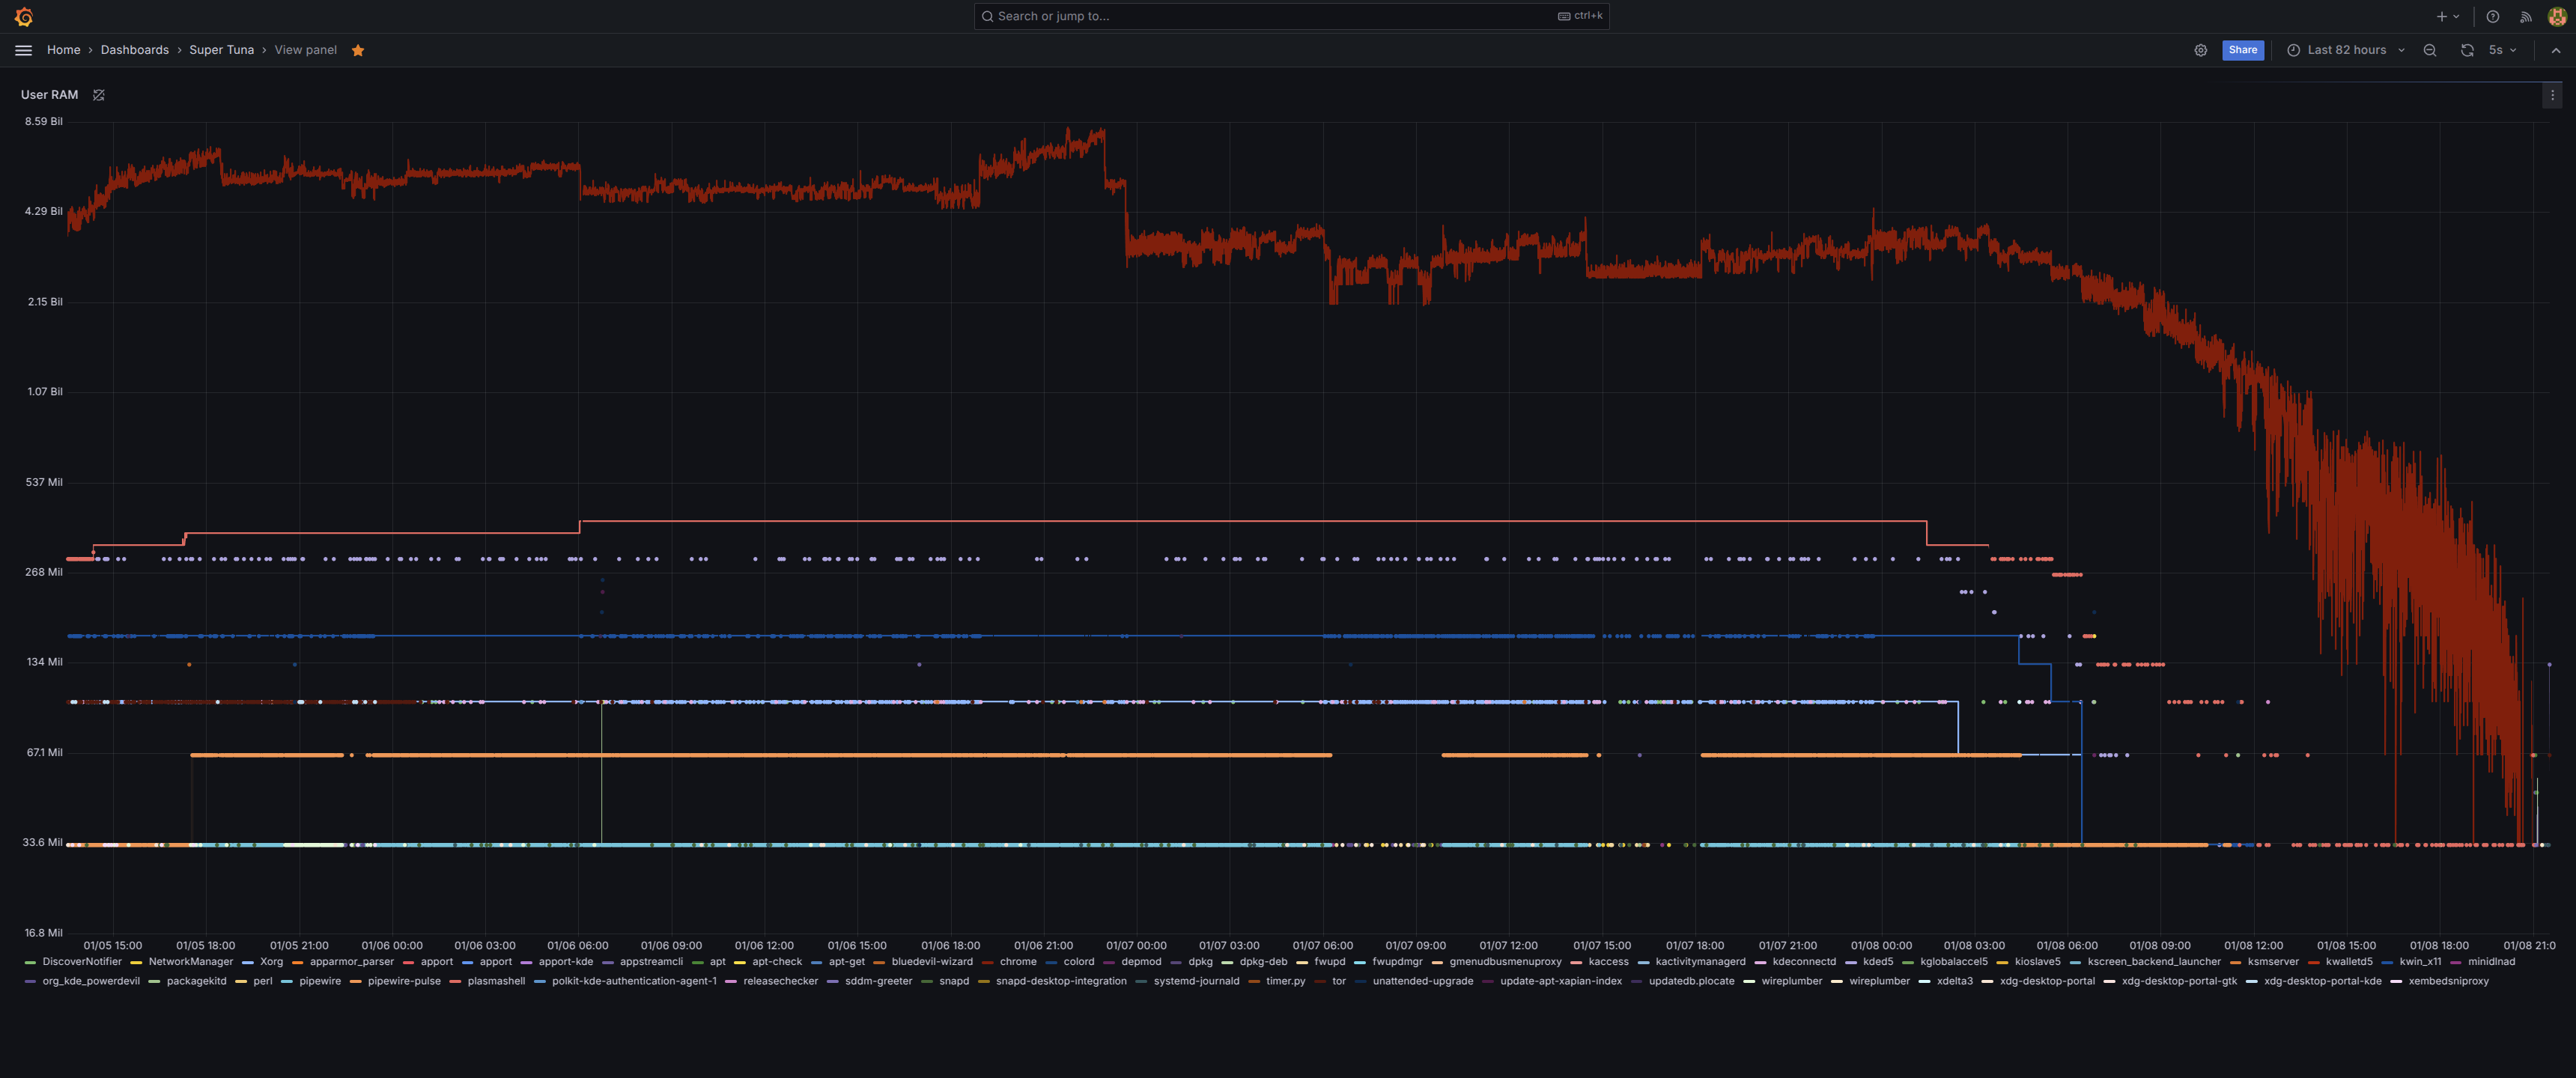The image size is (2576, 1078).
Task: Refresh the dashboard now
Action: point(2467,50)
